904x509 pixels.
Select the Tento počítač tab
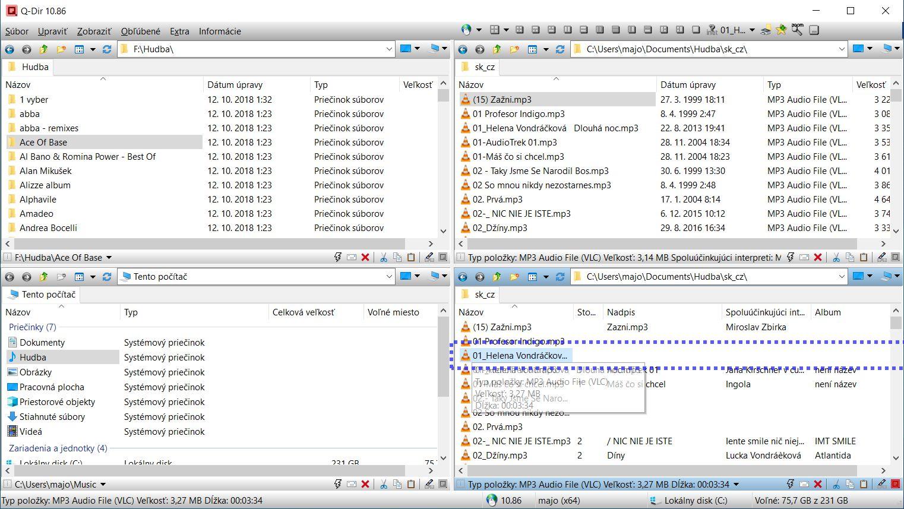tap(42, 295)
